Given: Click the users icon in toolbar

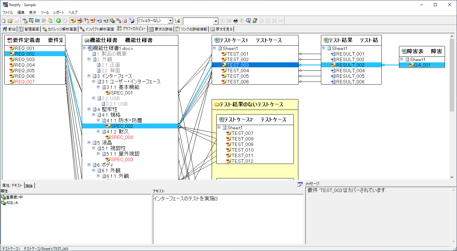Looking at the screenshot, I should click(50, 21).
